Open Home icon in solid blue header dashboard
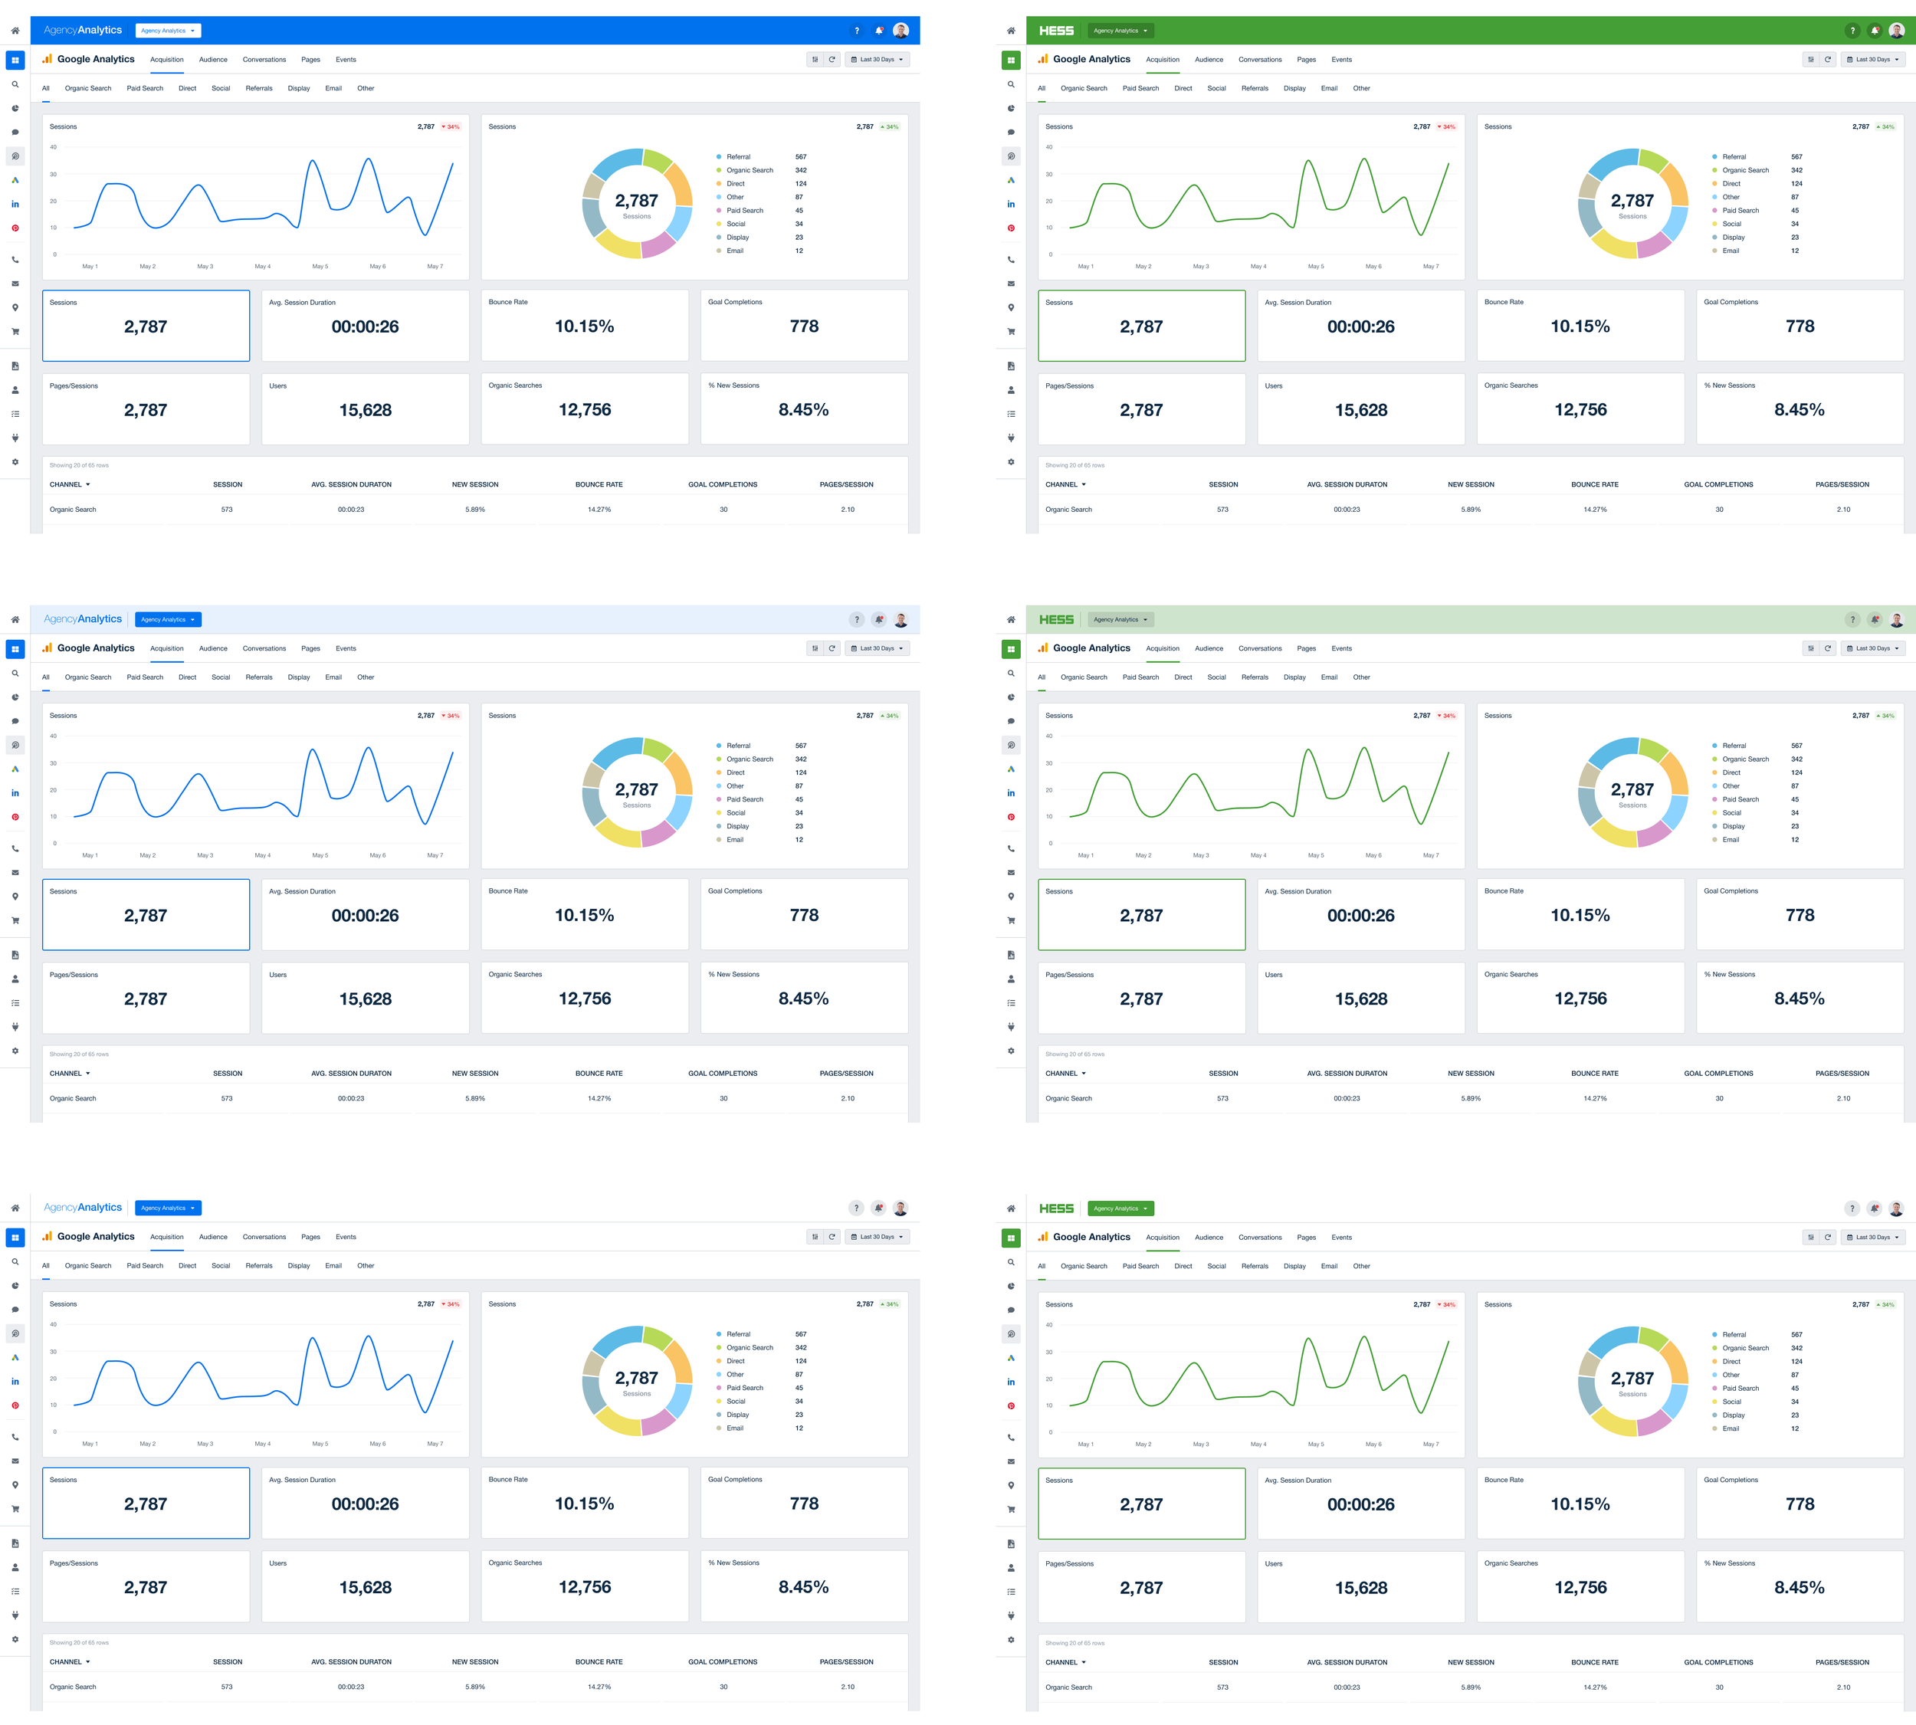 (15, 31)
